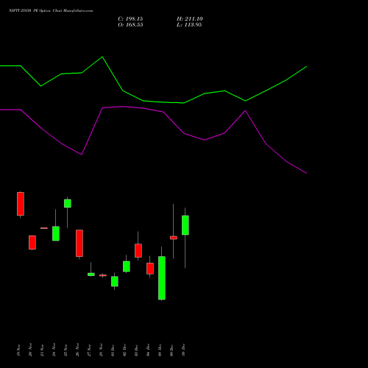Image resolution: width=368 pixels, height=368 pixels.
Task: Select the red candlestick above 19 Nov
Action: click(21, 204)
